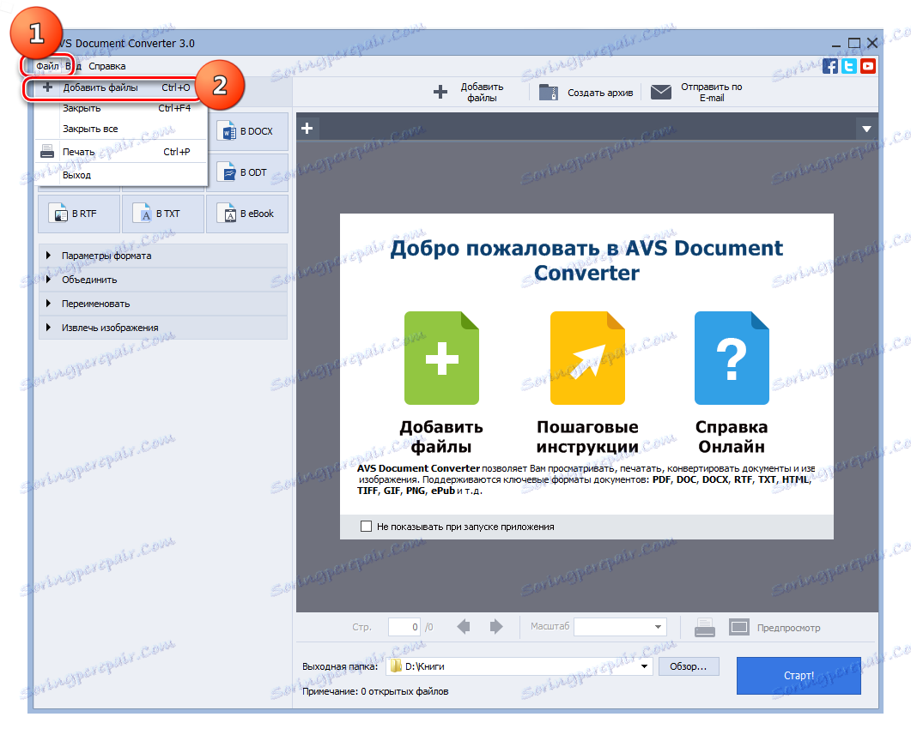Click the D:\Книги output path field

519,666
